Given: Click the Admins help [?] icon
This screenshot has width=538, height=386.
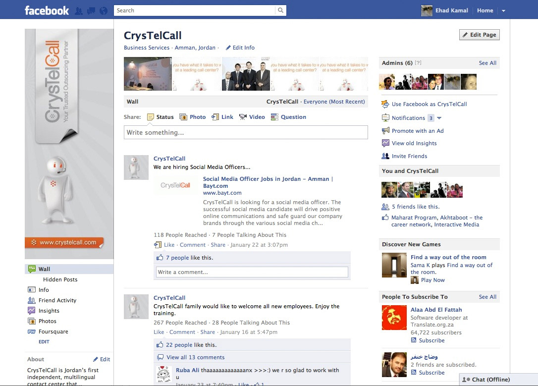Looking at the screenshot, I should [x=418, y=63].
